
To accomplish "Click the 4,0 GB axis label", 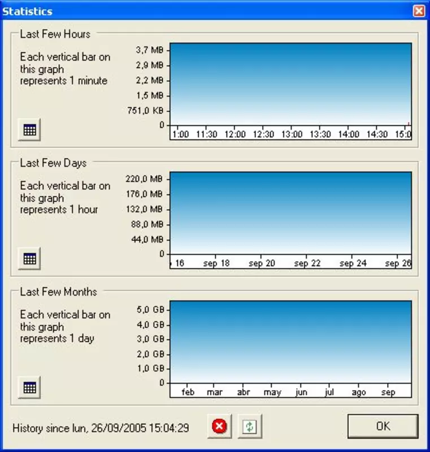I will pos(150,325).
